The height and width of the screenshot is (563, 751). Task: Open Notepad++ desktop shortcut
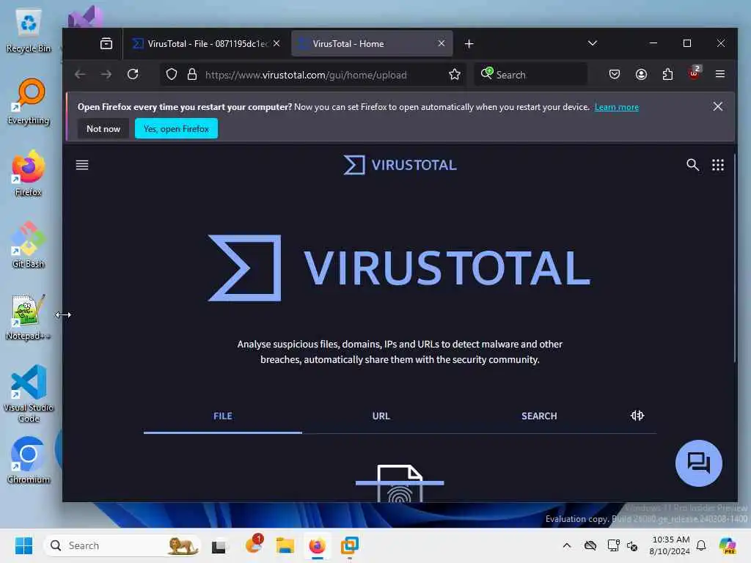click(x=28, y=317)
